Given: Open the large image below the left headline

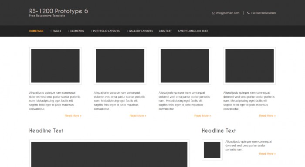Looking at the screenshot, I should coord(109,153).
